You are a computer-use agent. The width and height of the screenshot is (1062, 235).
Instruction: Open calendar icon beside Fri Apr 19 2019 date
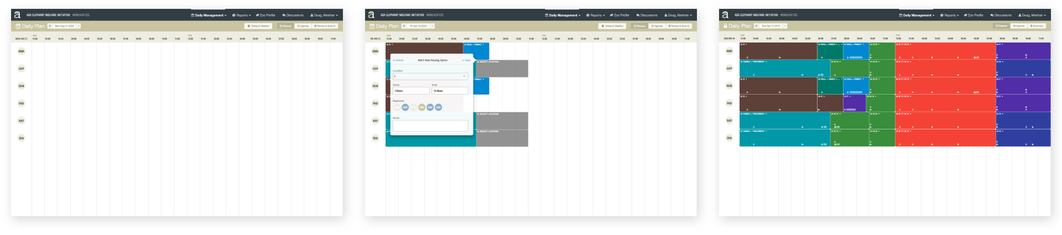[x=404, y=26]
